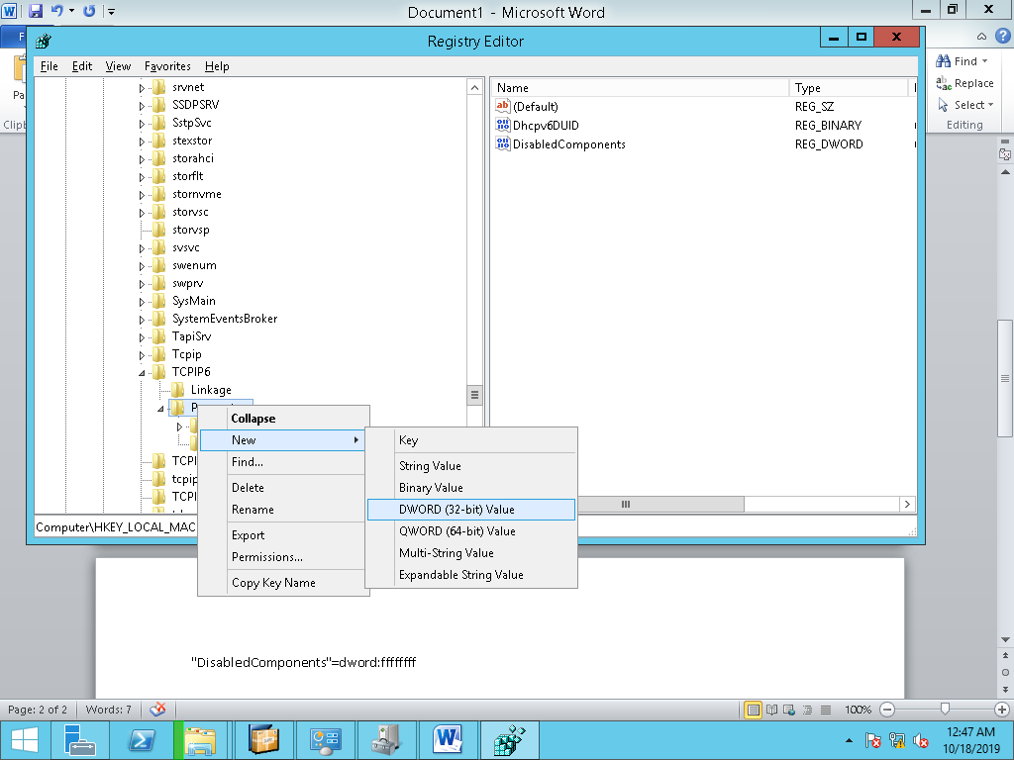The image size is (1014, 760).
Task: Click Word zoom slider handle
Action: point(945,710)
